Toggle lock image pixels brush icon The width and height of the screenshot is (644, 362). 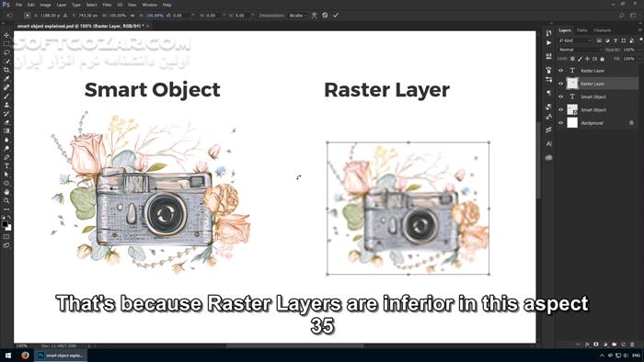[x=580, y=59]
